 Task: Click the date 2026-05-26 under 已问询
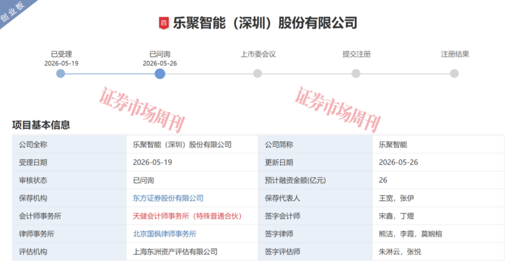(x=160, y=63)
